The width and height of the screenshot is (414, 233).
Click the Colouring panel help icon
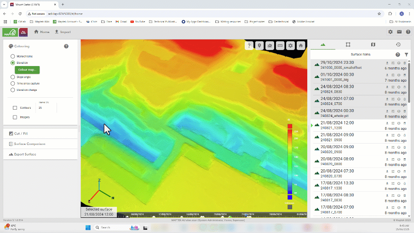pos(66,46)
